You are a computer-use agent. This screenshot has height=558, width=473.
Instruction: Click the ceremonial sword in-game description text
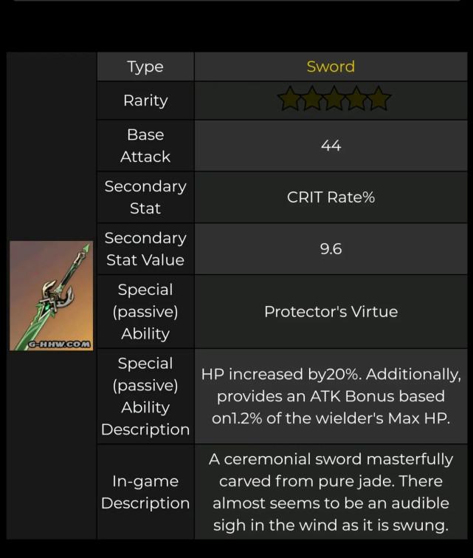pos(331,492)
